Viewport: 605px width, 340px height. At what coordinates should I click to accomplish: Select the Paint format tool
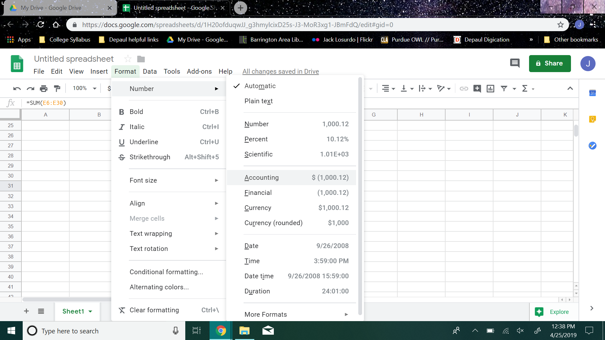point(57,88)
